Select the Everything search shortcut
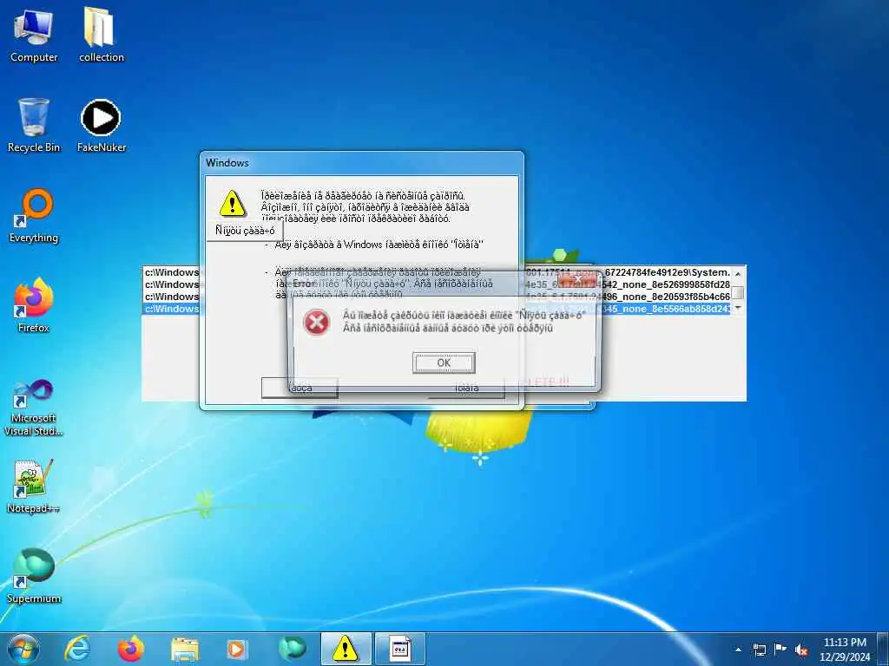The width and height of the screenshot is (889, 666). click(34, 216)
